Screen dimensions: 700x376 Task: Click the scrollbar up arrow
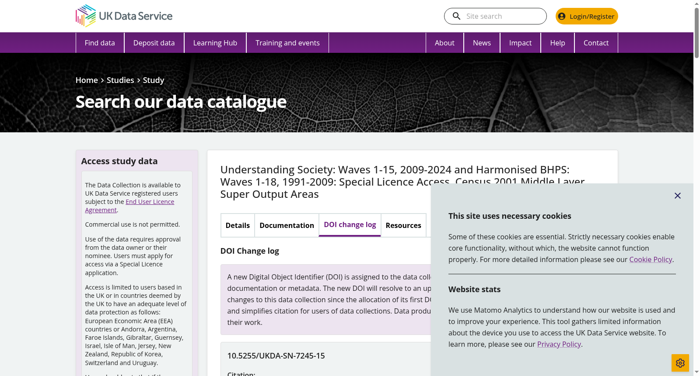[x=696, y=3]
